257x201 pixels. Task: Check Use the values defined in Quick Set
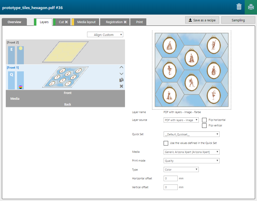pos(166,143)
